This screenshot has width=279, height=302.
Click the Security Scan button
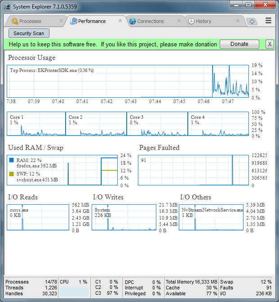[x=29, y=33]
